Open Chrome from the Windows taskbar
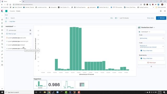This screenshot has height=94, width=167. pos(49,92)
